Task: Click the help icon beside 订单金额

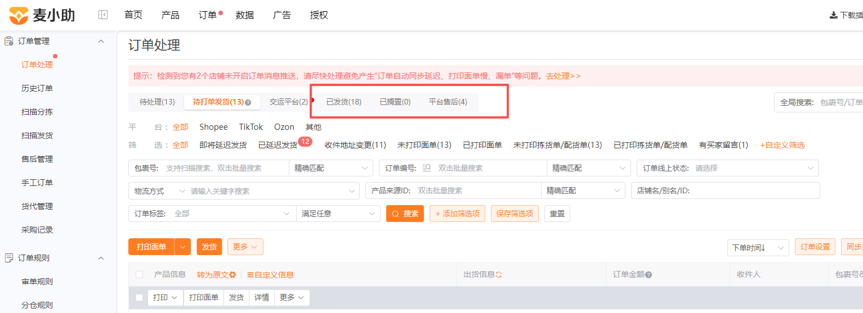Action: (649, 275)
